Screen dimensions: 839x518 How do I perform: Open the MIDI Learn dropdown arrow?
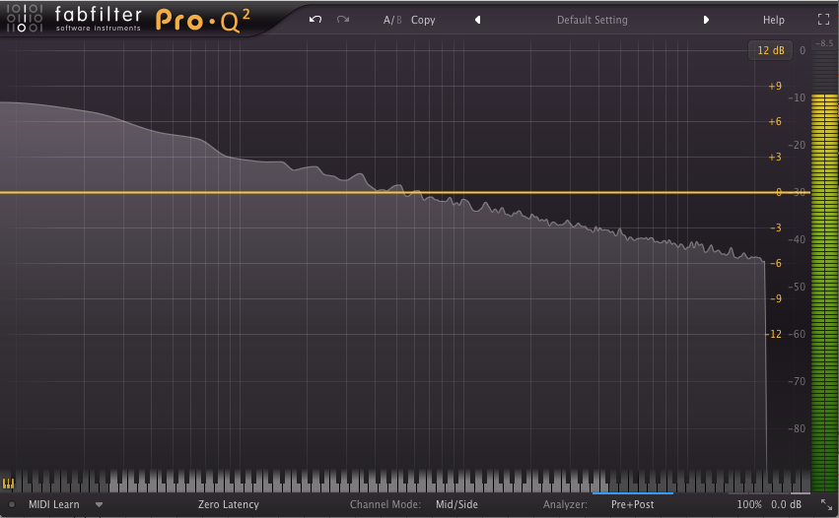(x=99, y=504)
